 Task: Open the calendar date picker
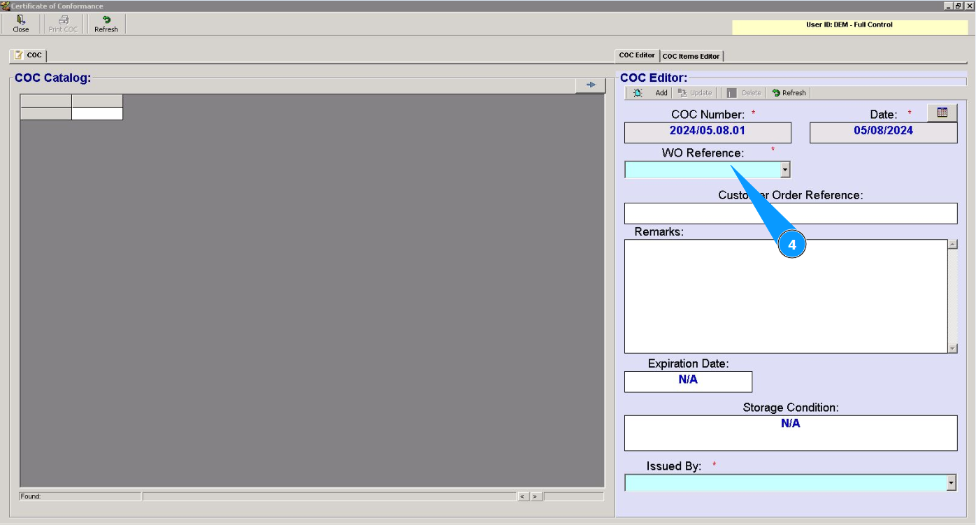[942, 113]
